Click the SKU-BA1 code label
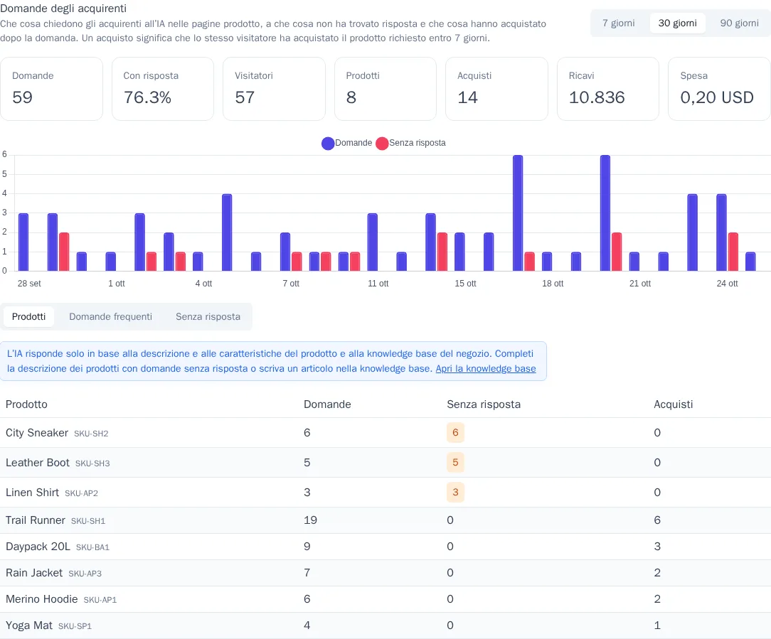 [92, 547]
